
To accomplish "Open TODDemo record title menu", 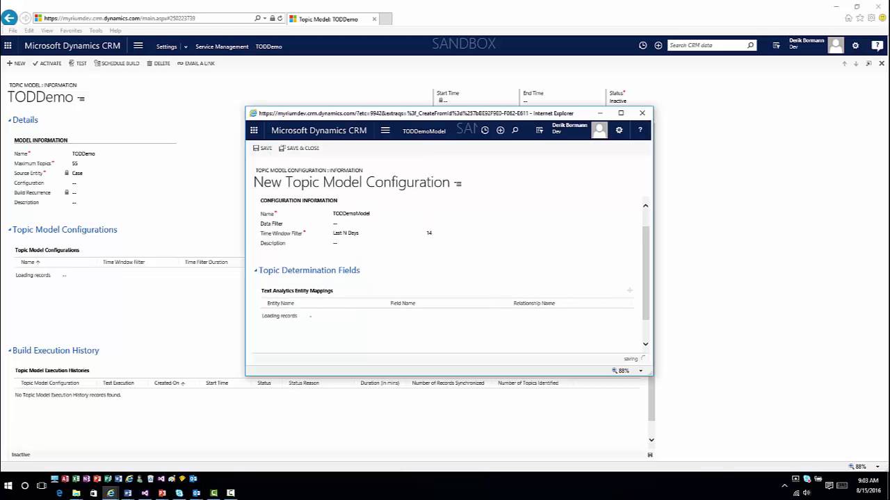I will [81, 99].
